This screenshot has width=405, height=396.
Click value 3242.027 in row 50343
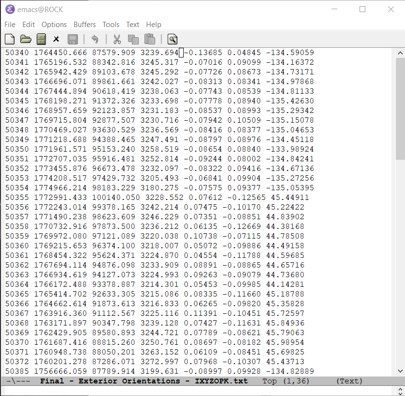[159, 82]
